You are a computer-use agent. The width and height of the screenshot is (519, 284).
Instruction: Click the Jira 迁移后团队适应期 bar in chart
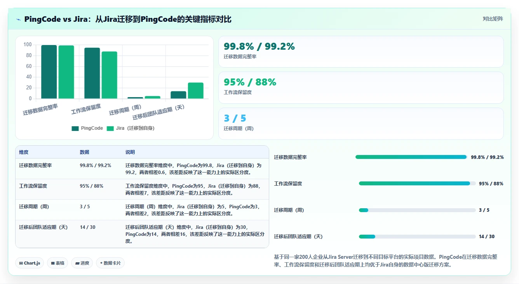click(196, 91)
